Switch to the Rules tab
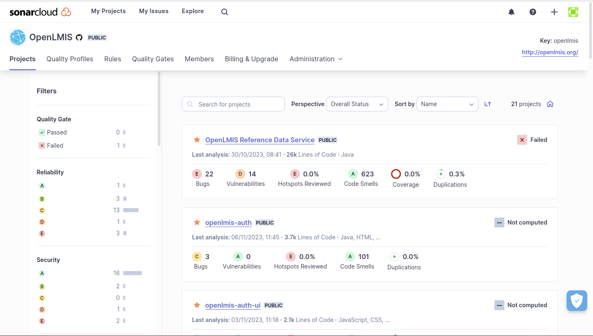Viewport: 593px width, 336px height. click(113, 59)
